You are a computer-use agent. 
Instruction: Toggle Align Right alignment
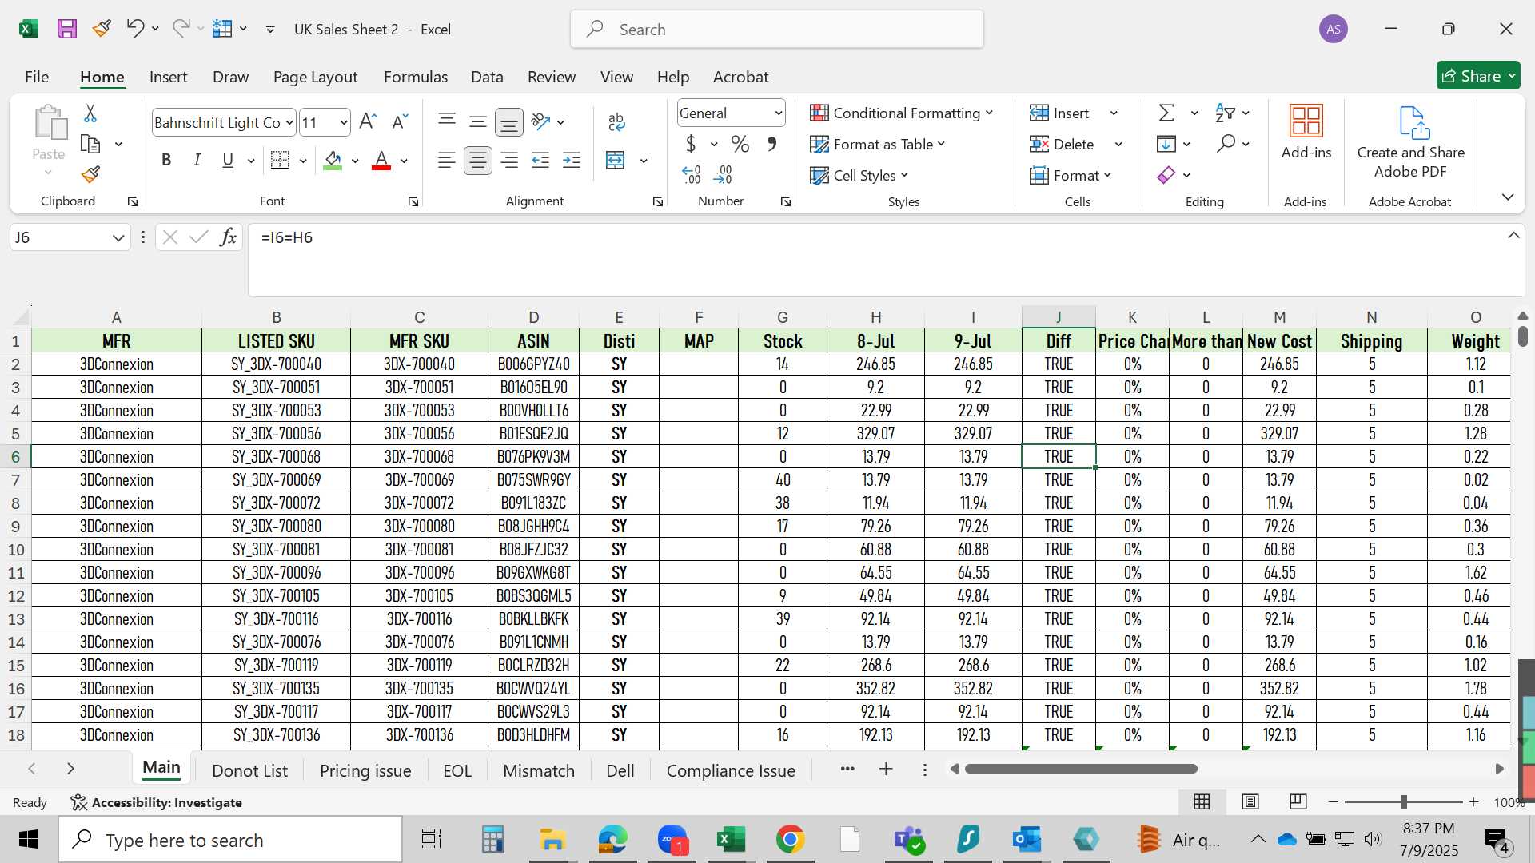pos(509,160)
